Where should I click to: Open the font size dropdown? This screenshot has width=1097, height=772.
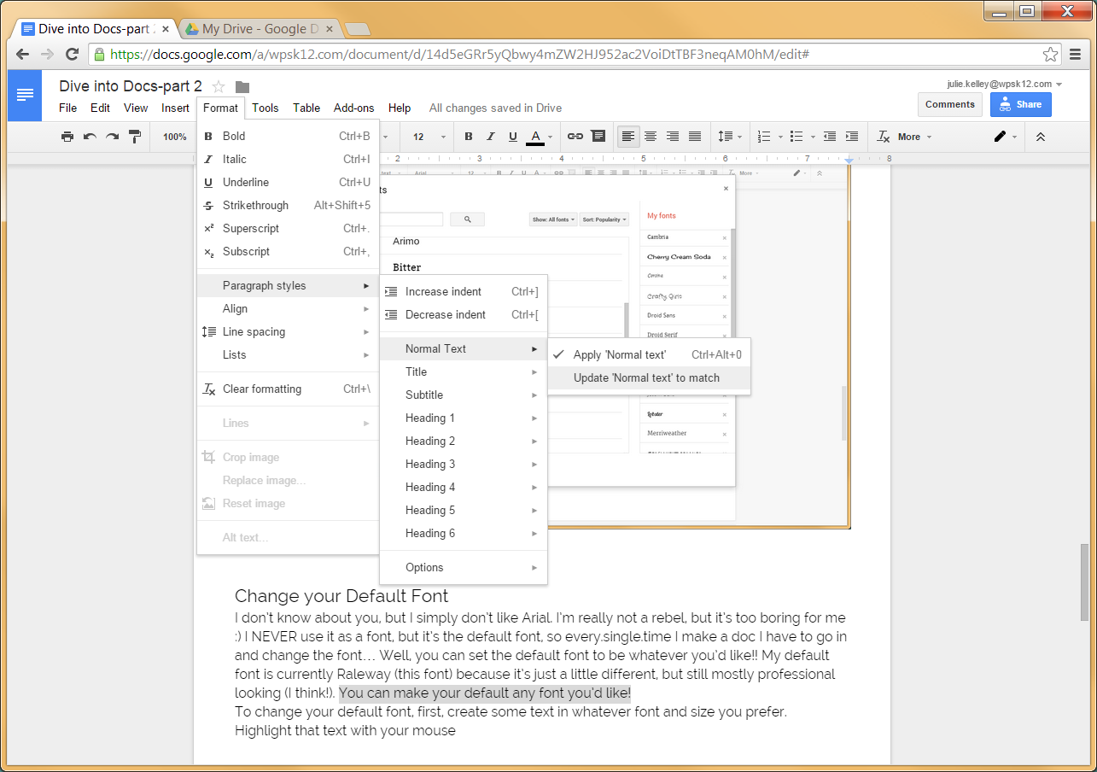click(x=429, y=137)
